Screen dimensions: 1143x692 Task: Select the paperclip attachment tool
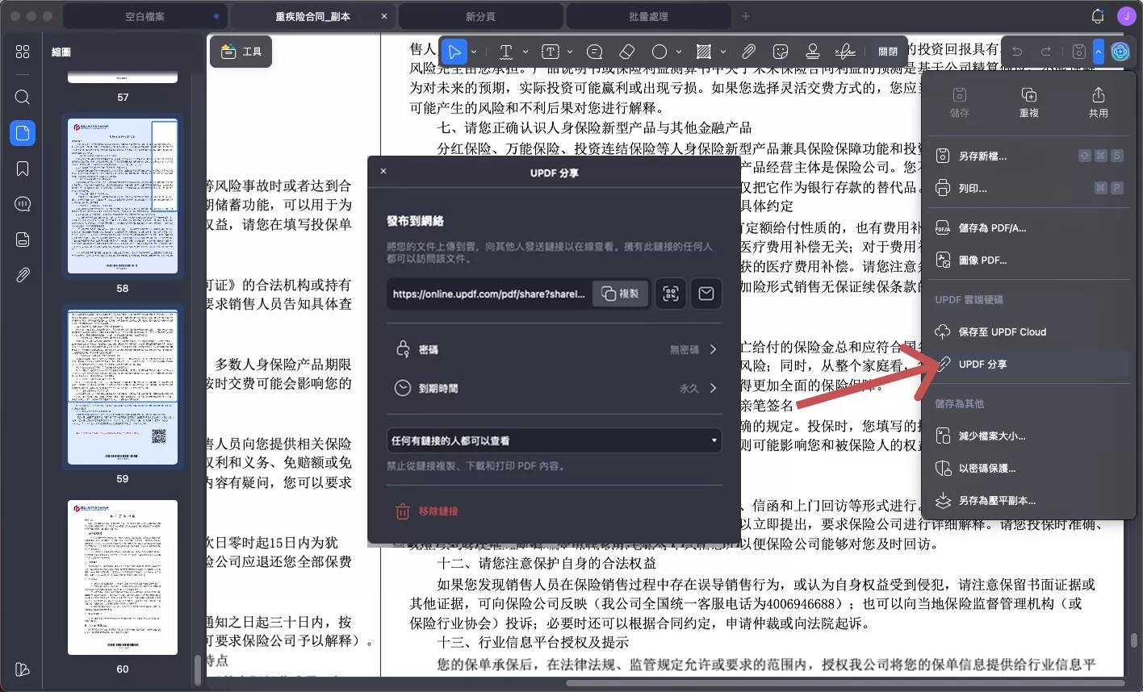(748, 52)
